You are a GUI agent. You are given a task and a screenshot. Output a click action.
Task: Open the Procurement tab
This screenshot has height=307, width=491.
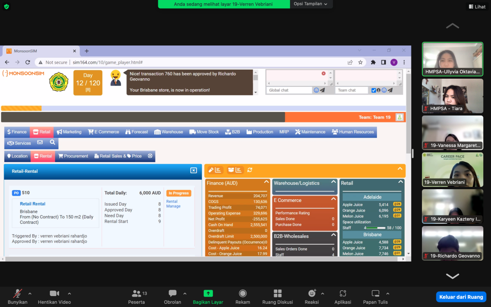[x=73, y=156]
